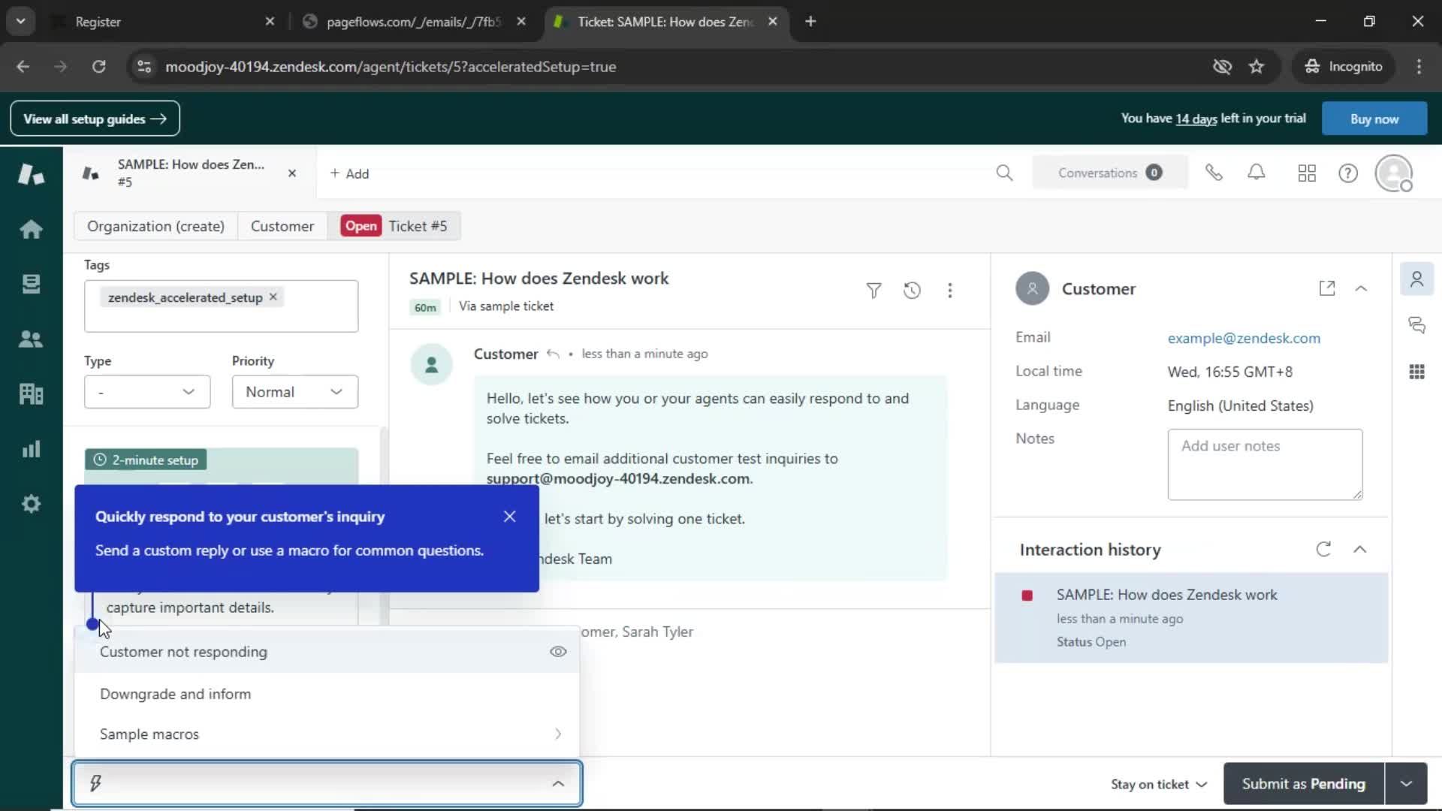Add a new ticket tab
The width and height of the screenshot is (1442, 811).
(349, 173)
